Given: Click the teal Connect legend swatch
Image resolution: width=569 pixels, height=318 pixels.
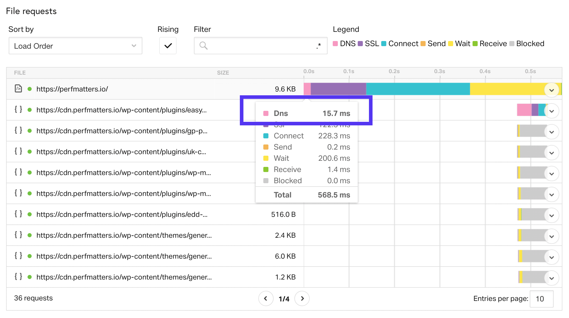Looking at the screenshot, I should pyautogui.click(x=384, y=44).
